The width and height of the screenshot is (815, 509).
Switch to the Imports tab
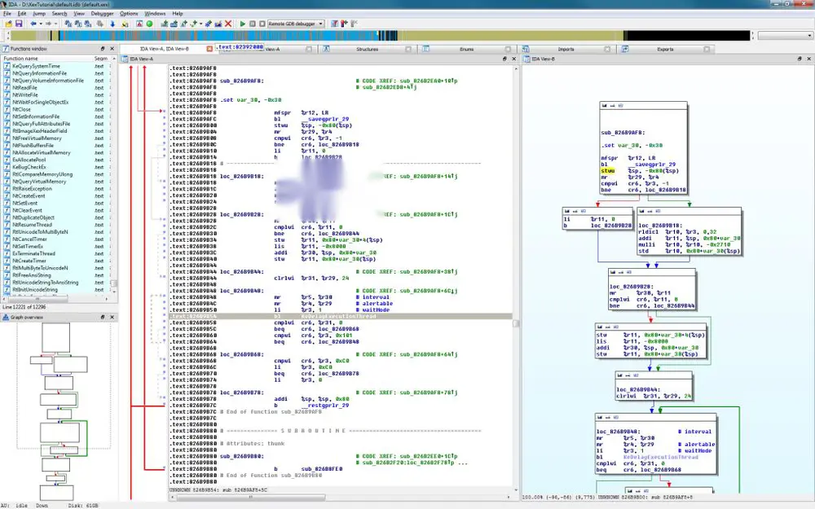[566, 49]
